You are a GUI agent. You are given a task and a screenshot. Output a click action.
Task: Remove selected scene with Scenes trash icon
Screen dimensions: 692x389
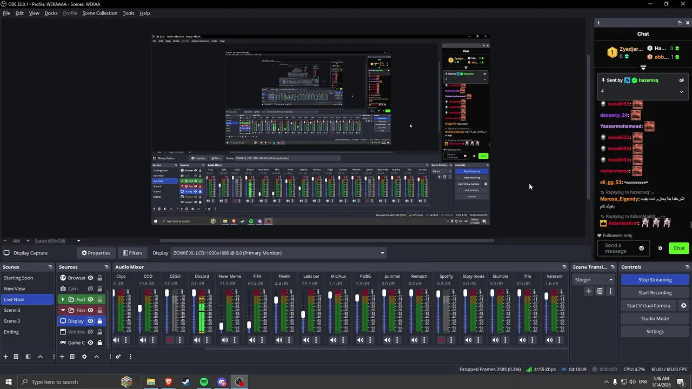[16, 357]
